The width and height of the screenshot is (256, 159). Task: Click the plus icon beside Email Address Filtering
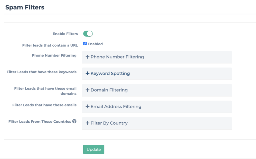(87, 106)
